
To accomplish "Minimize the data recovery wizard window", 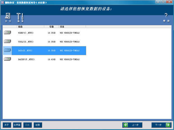I will (158, 2).
